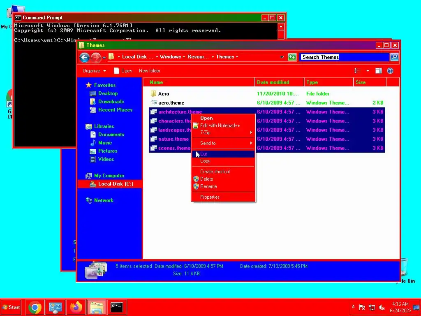Click the Control Panel taskbar icon

(56, 307)
